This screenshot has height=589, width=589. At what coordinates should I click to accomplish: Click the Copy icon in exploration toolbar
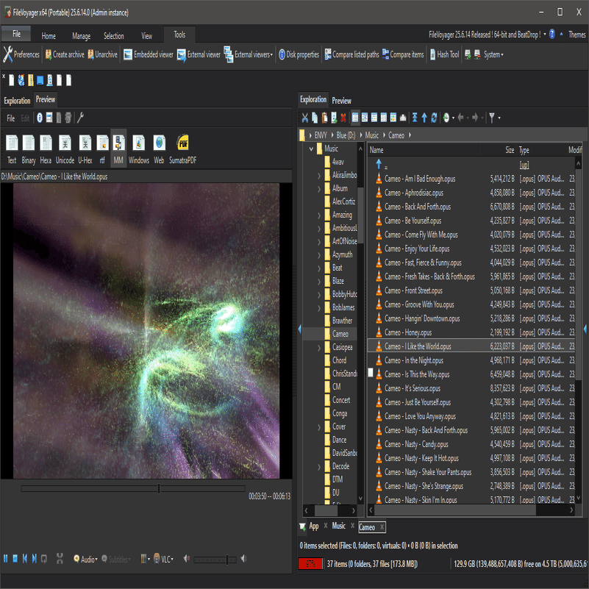[x=315, y=118]
